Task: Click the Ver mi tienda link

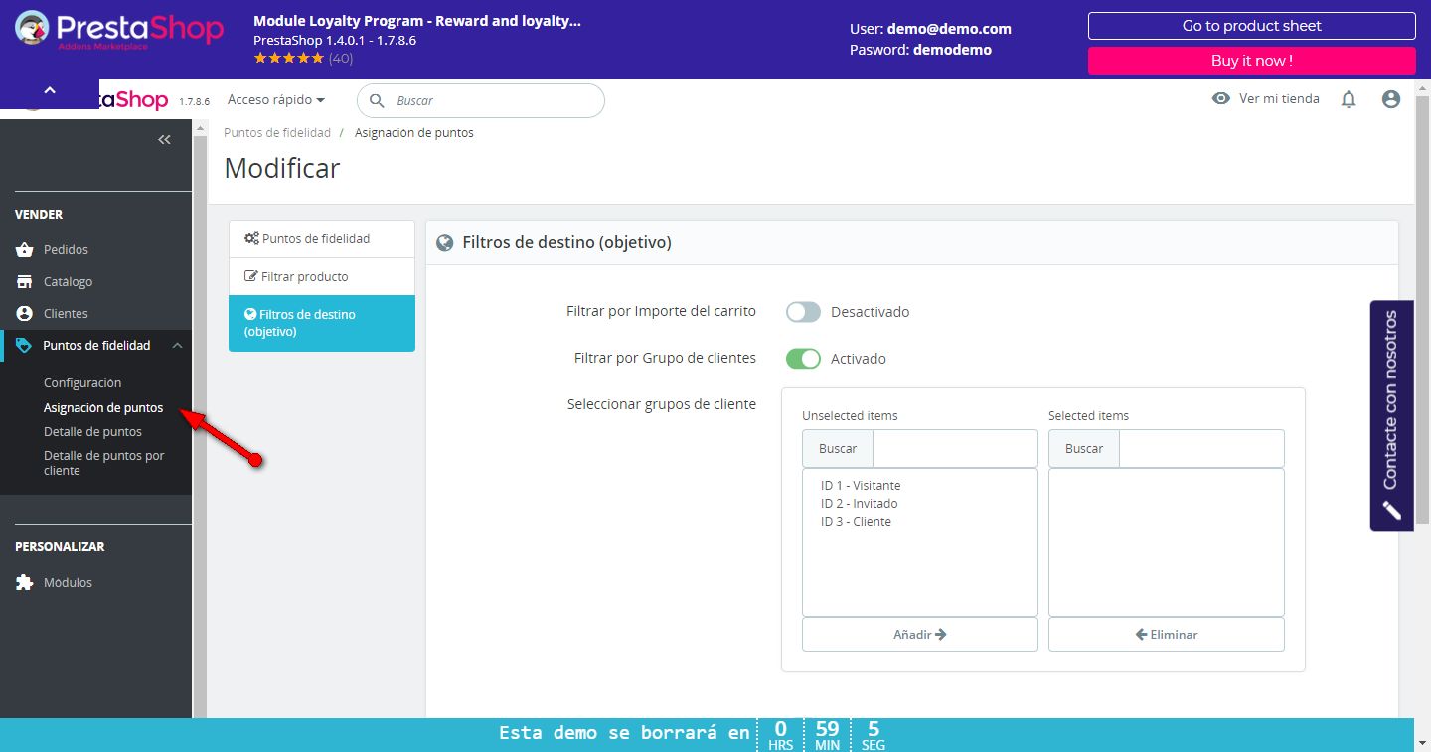Action: [1279, 98]
